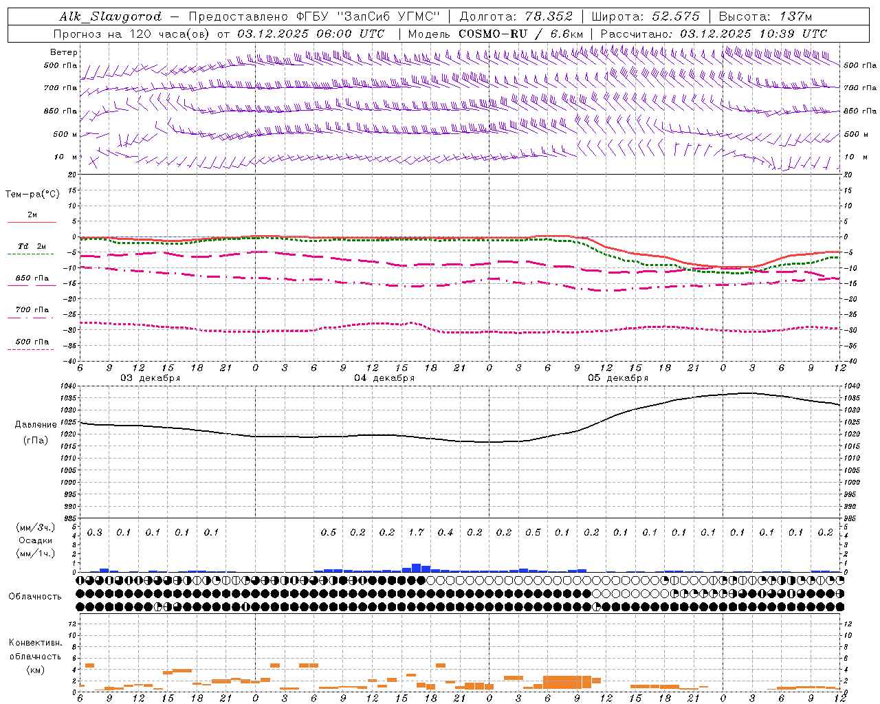This screenshot has width=880, height=704.
Task: Select the 'Предоставлено ФГБУ "ЗапСиб УГМС"' header text
Action: (x=314, y=16)
